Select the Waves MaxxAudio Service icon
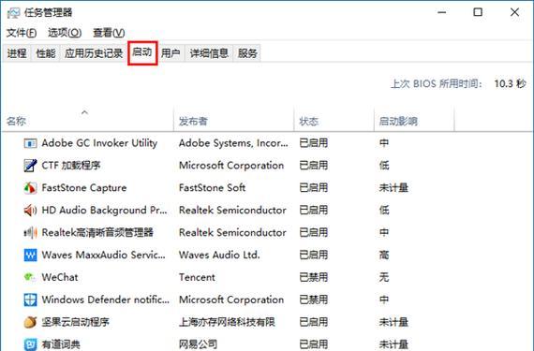Viewport: 534px width, 351px height. click(30, 256)
